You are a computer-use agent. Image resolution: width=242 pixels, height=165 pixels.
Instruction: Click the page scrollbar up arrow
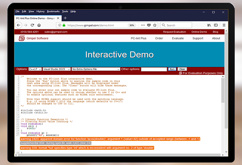pyautogui.click(x=226, y=31)
